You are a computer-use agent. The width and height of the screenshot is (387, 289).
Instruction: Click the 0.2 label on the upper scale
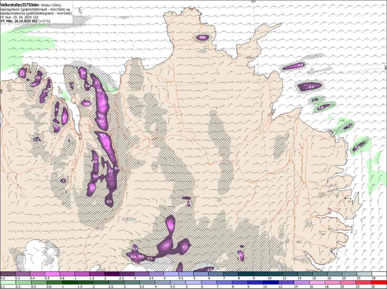(2, 278)
